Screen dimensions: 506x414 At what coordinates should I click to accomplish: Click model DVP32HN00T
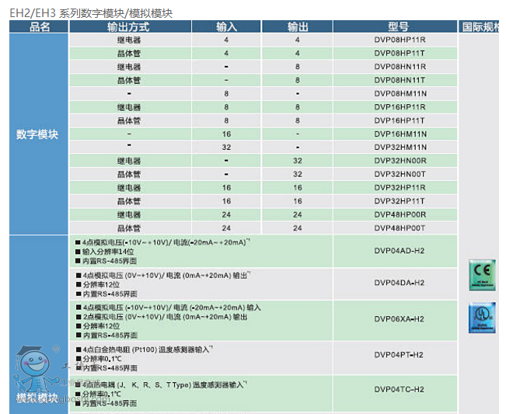click(x=400, y=174)
